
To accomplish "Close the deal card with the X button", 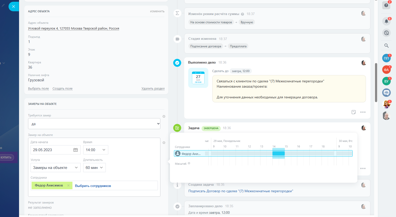I will (x=14, y=7).
